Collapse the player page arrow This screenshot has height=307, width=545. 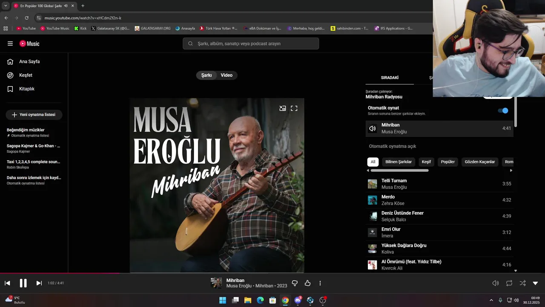(536, 283)
